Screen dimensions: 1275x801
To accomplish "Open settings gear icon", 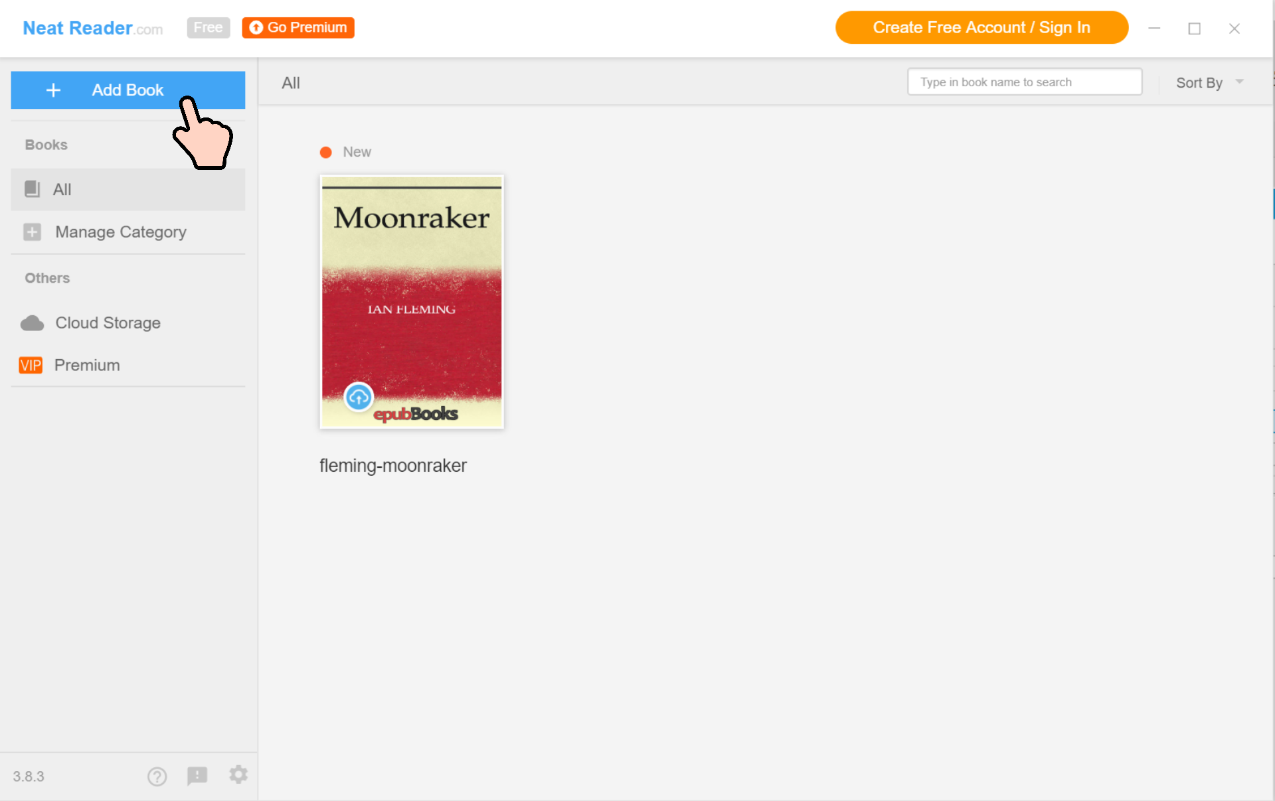I will (x=238, y=774).
